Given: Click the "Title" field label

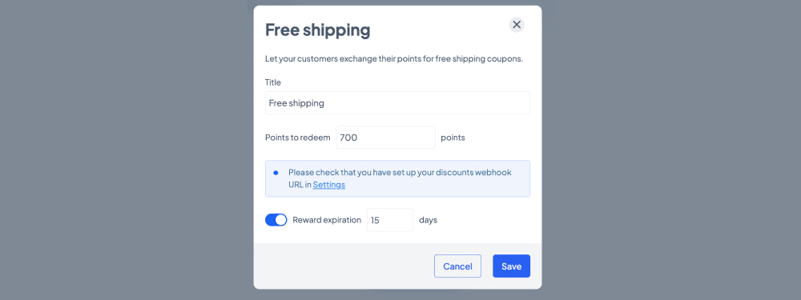Looking at the screenshot, I should pos(273,82).
